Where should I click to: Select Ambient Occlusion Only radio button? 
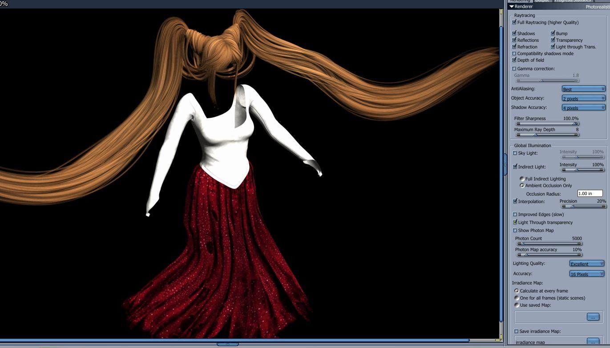click(522, 185)
